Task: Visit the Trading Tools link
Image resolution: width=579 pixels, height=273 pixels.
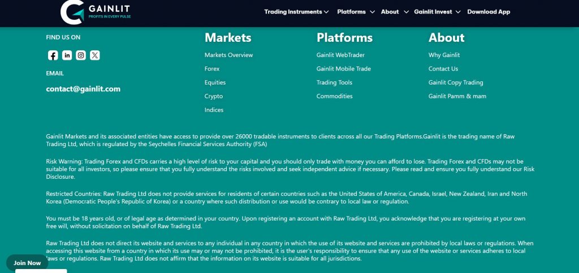Action: point(334,82)
